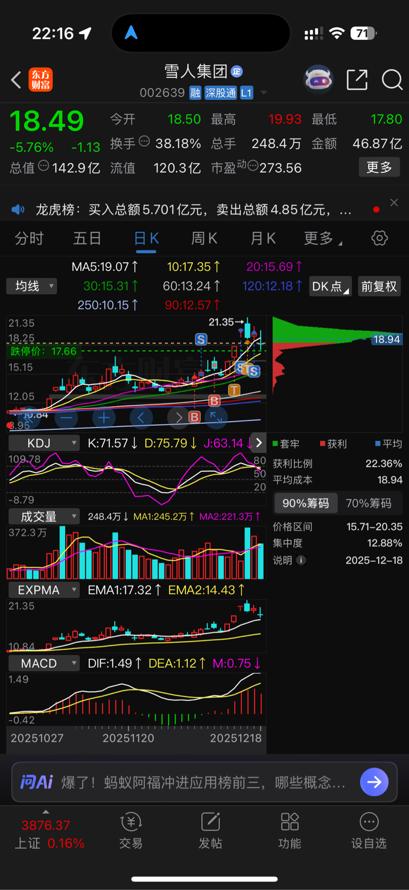
Task: Move chart right with arrow icon
Action: pos(178,417)
